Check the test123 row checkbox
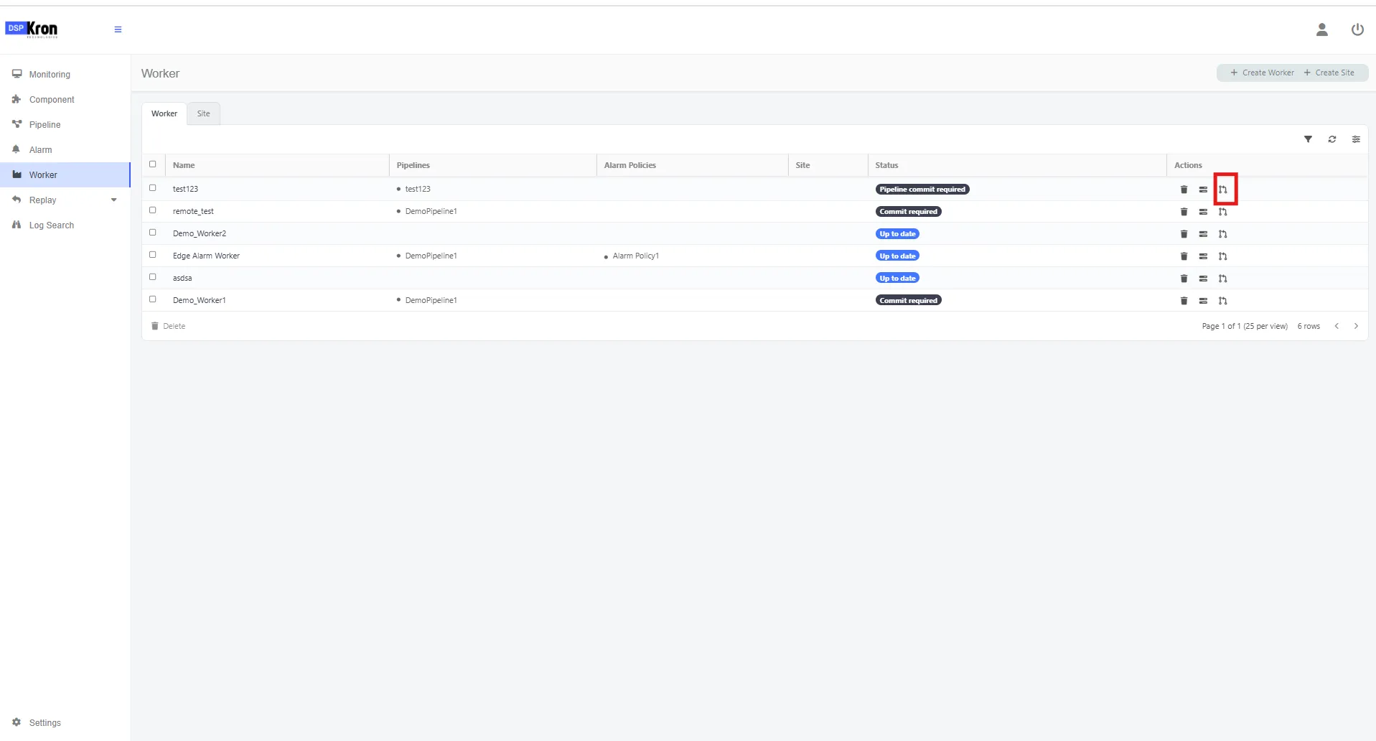This screenshot has width=1376, height=741. click(152, 188)
